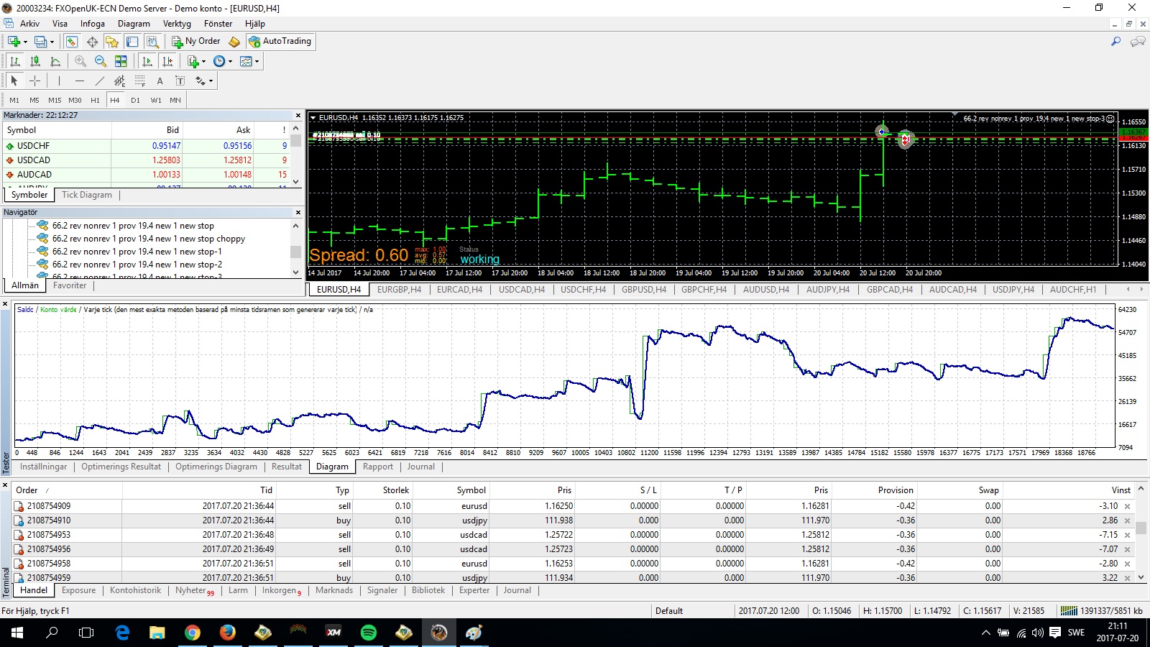Open the Verktyg menu

[x=177, y=24]
